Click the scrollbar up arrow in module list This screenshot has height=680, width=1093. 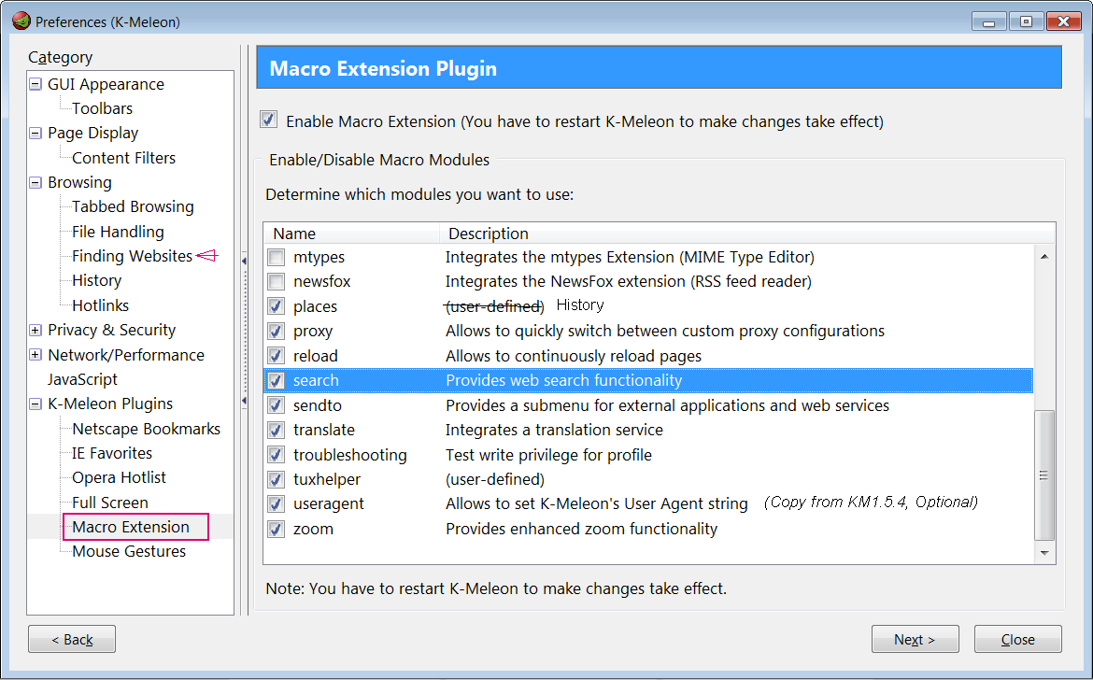[x=1044, y=257]
